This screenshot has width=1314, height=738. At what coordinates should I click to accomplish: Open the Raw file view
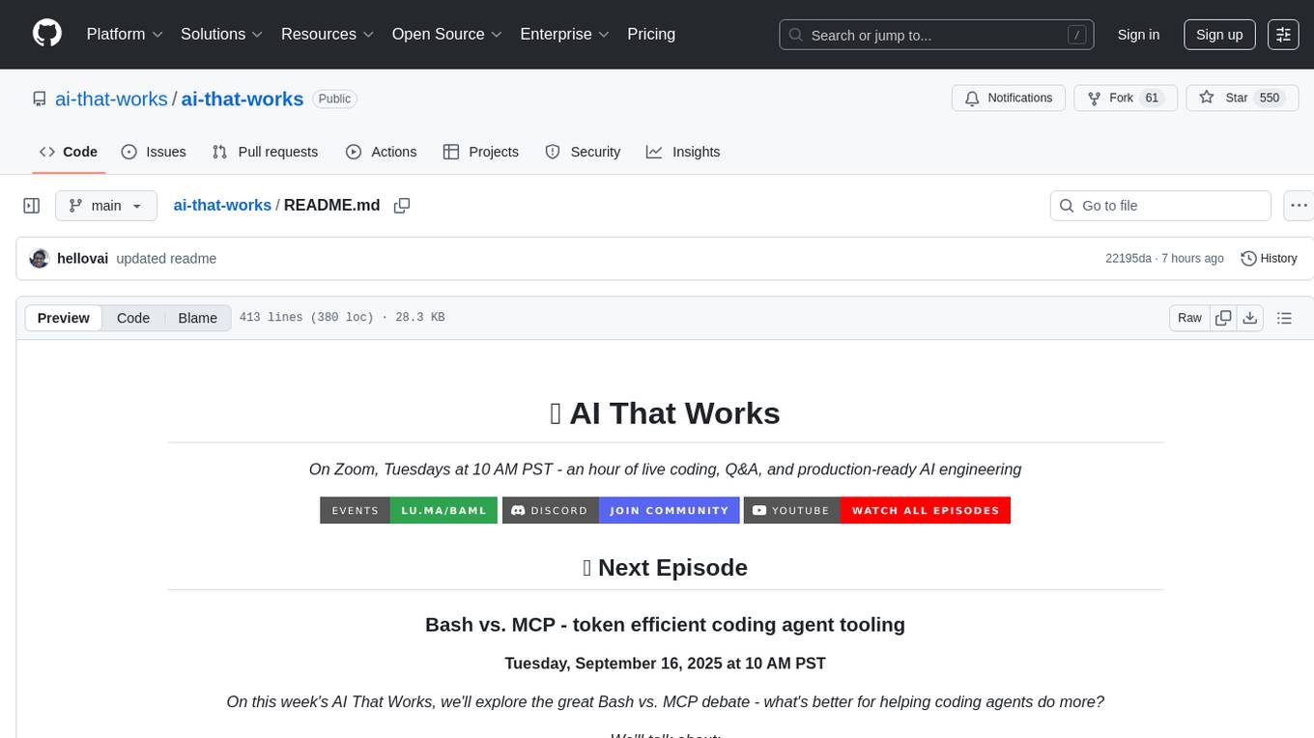tap(1189, 318)
